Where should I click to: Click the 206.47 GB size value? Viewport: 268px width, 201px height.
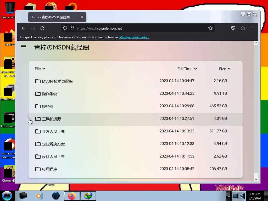218,169
